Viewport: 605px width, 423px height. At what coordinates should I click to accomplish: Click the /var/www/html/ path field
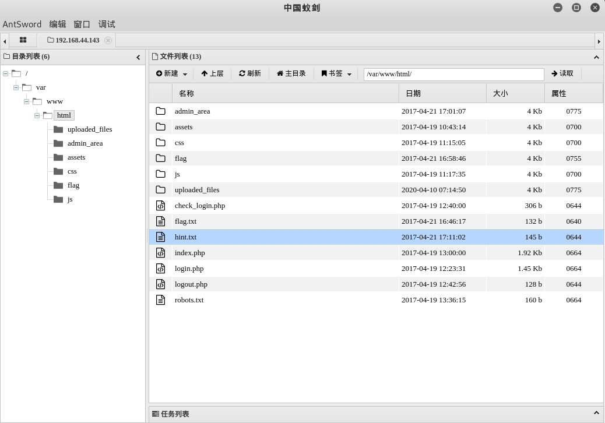453,74
